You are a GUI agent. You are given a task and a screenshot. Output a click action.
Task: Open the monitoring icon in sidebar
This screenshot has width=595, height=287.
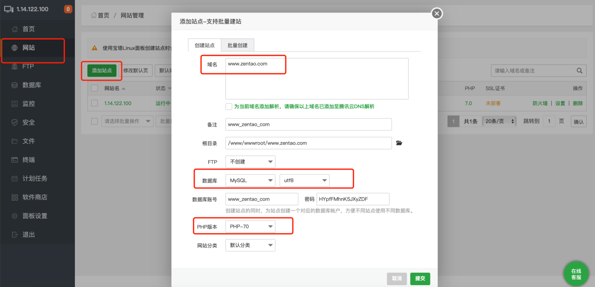[x=14, y=104]
